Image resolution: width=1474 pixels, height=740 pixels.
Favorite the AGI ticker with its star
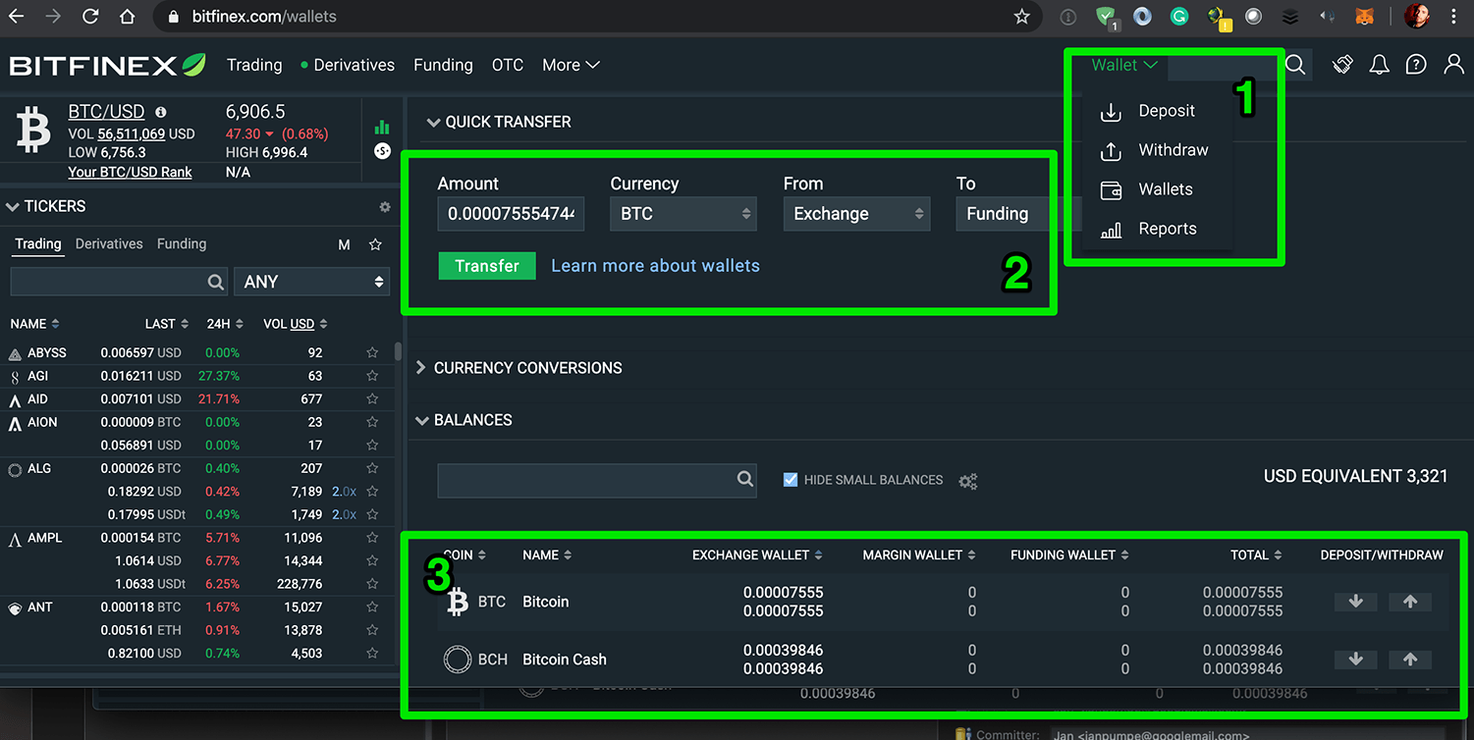point(372,376)
